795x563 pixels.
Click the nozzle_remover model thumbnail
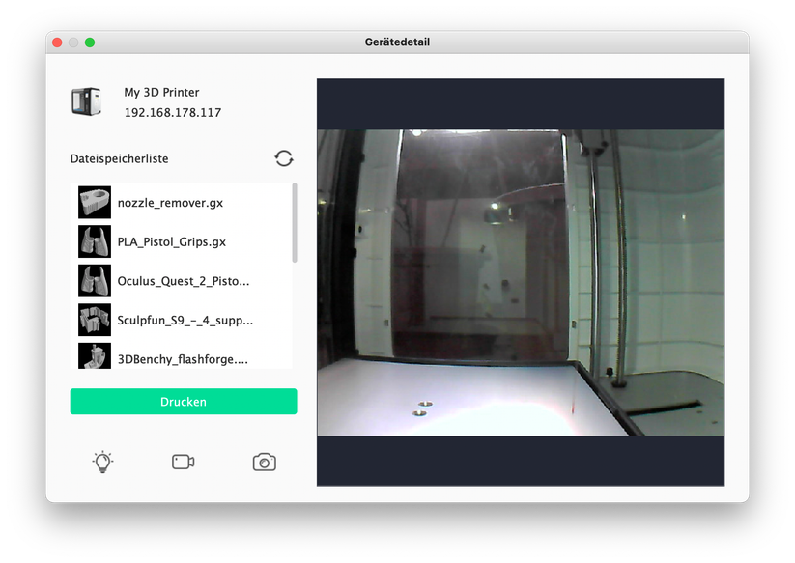95,203
